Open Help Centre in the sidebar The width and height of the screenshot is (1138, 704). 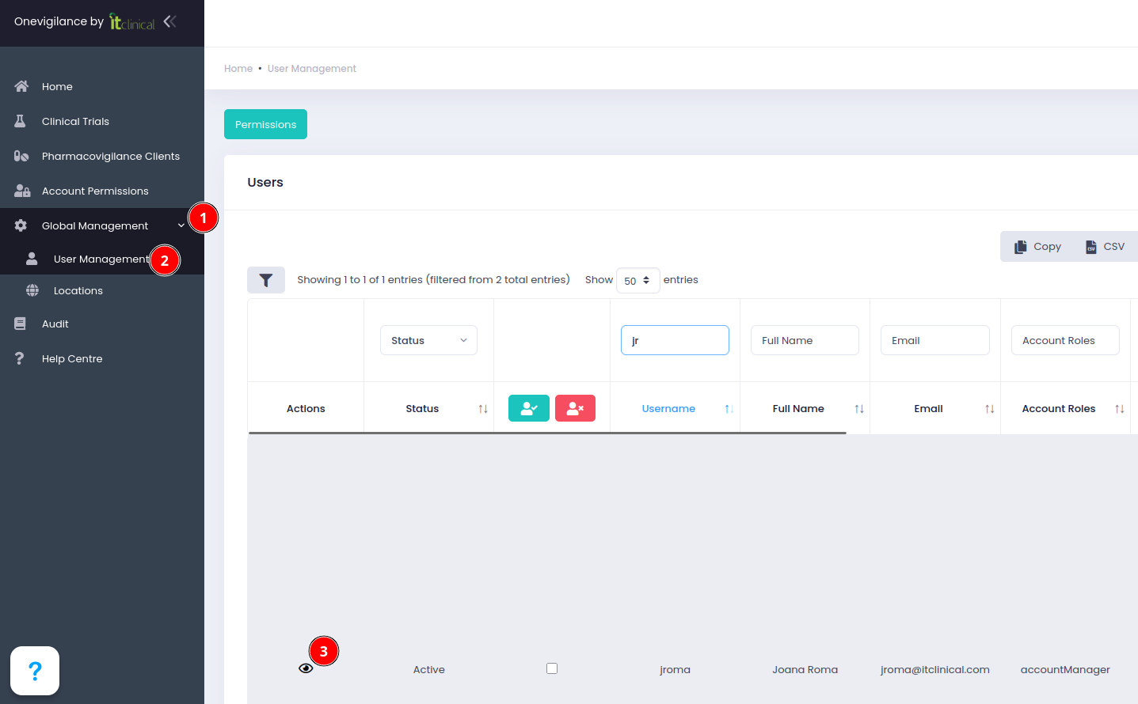pos(72,359)
